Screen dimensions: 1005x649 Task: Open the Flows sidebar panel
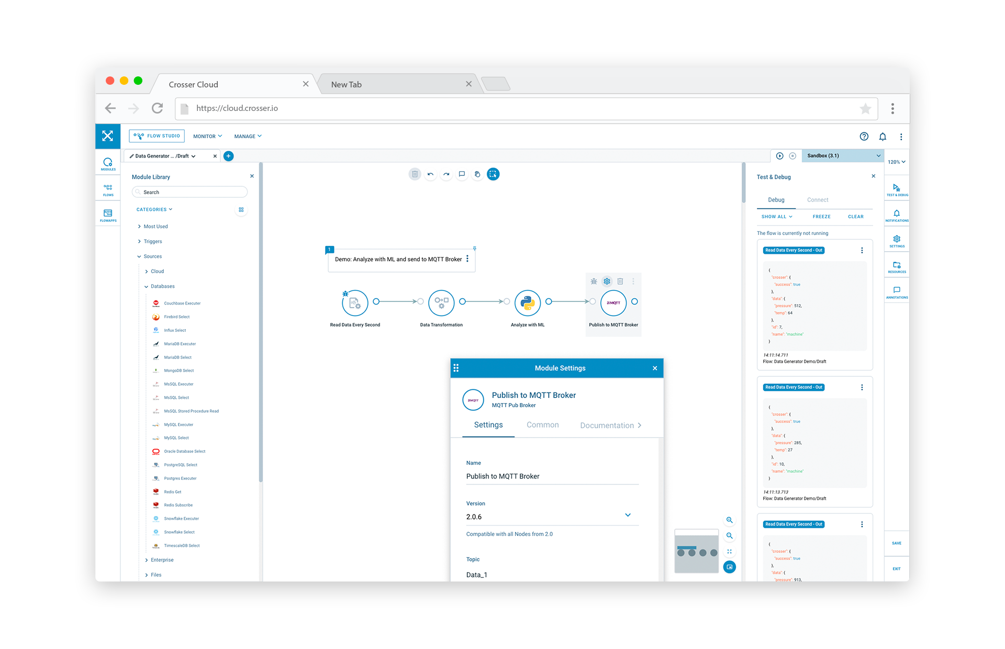point(108,190)
